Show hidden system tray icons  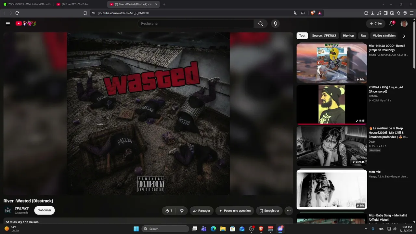tap(366, 229)
